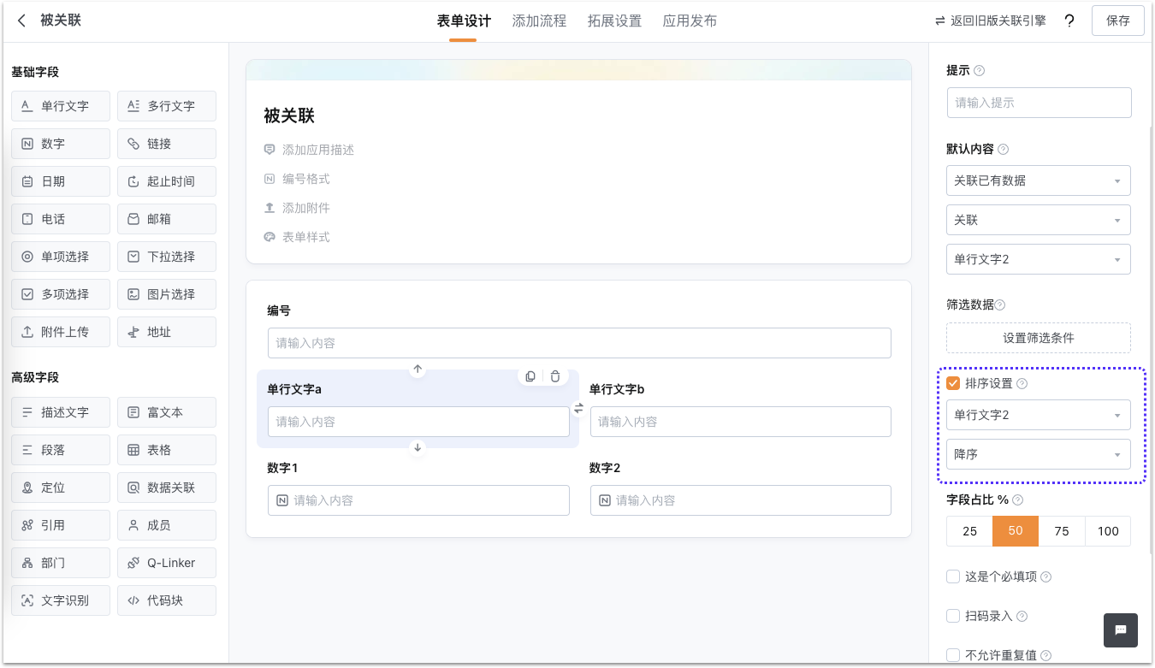Open the question mark help icon
Screen dimensions: 1155x668
pyautogui.click(x=1069, y=21)
